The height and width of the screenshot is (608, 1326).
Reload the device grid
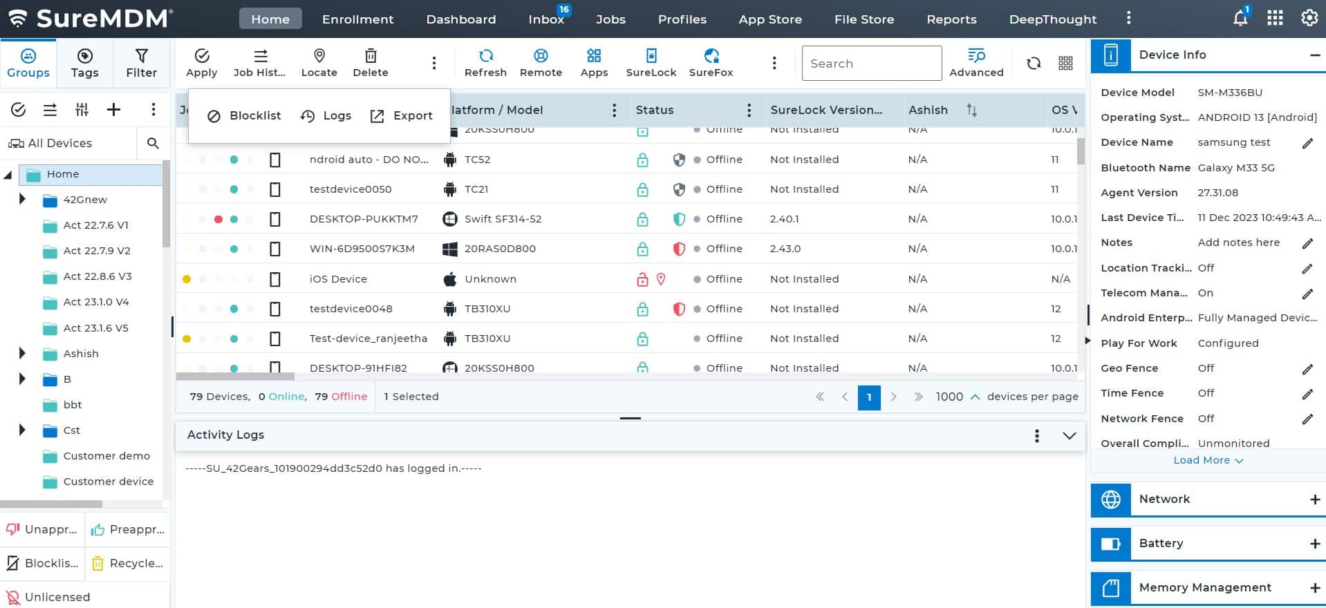(1034, 64)
